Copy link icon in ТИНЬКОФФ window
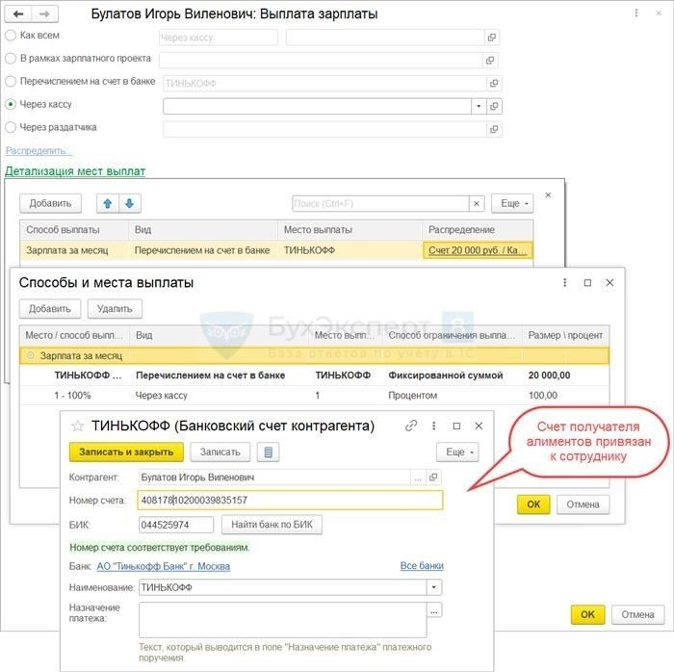The width and height of the screenshot is (674, 672). [411, 426]
